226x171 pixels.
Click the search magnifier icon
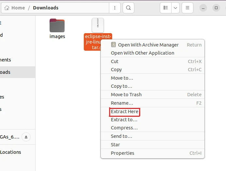point(128,8)
